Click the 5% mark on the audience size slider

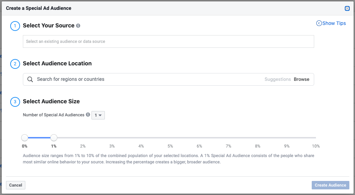170,138
